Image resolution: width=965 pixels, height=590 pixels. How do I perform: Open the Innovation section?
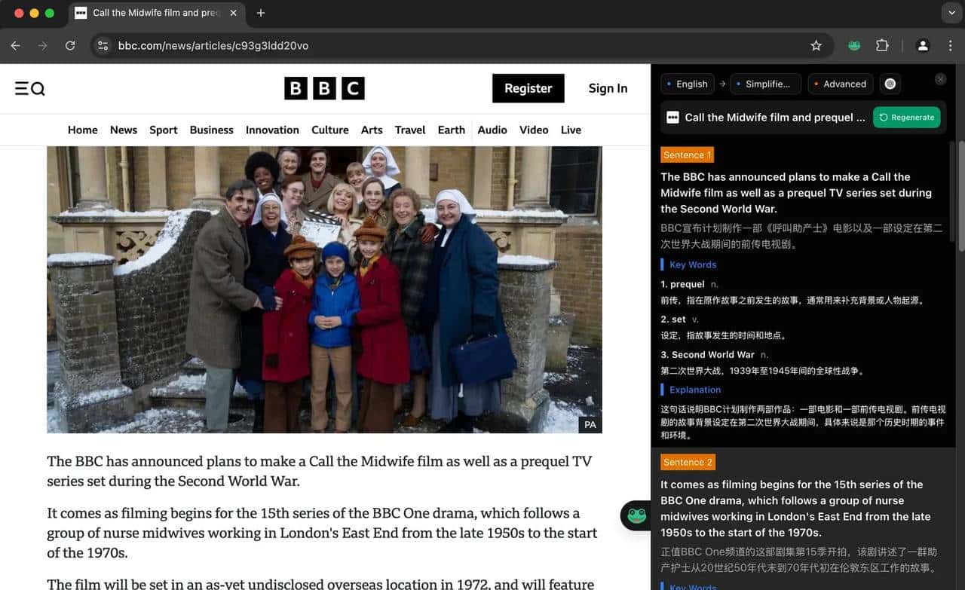[272, 130]
